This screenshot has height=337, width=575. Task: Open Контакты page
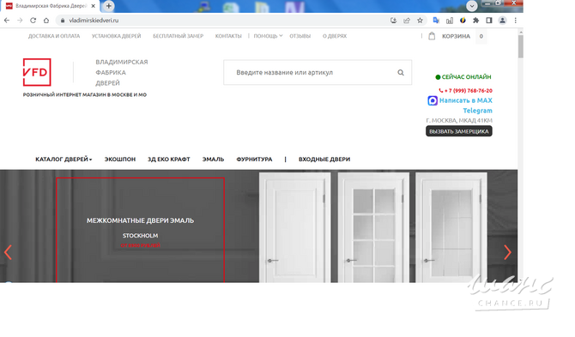pyautogui.click(x=228, y=36)
